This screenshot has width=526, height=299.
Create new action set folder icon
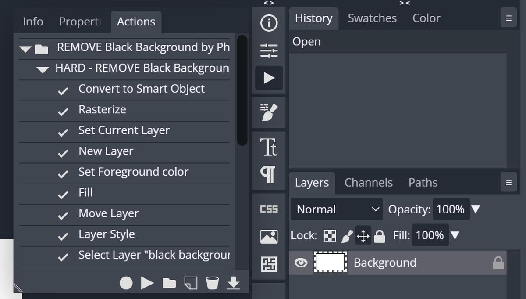169,283
